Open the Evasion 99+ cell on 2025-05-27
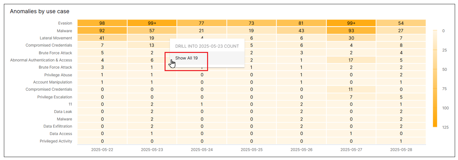 (351, 23)
